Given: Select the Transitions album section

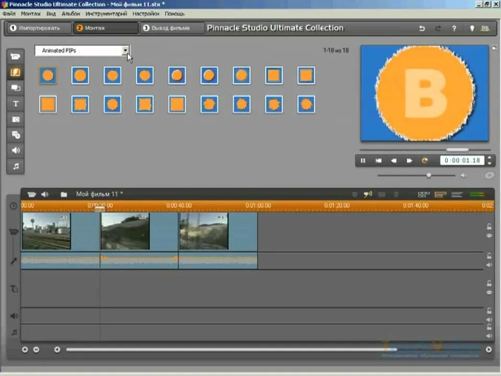Looking at the screenshot, I should pos(15,72).
